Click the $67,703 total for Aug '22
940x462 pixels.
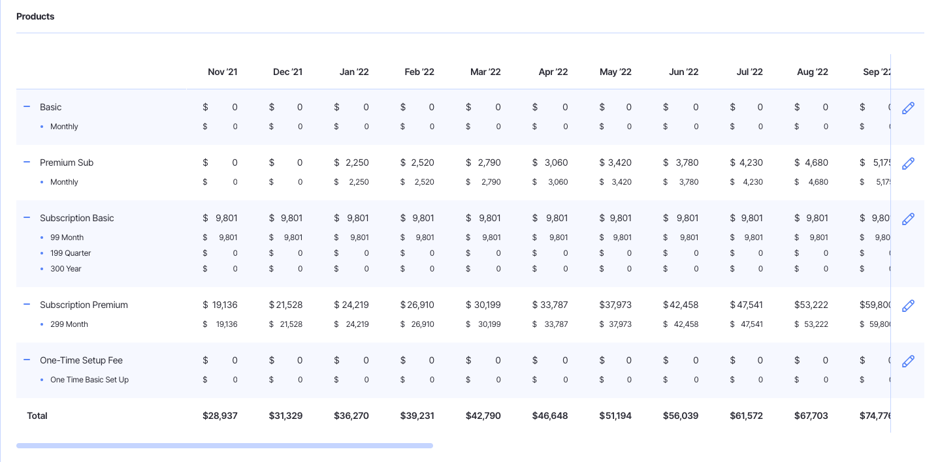point(811,416)
